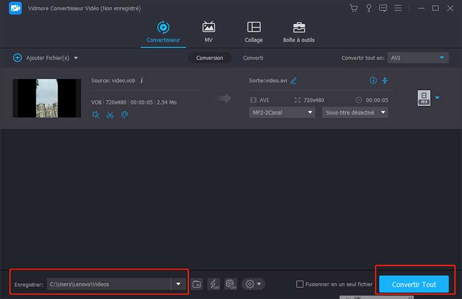Click the output info circle icon
Image resolution: width=462 pixels, height=299 pixels.
click(x=373, y=80)
